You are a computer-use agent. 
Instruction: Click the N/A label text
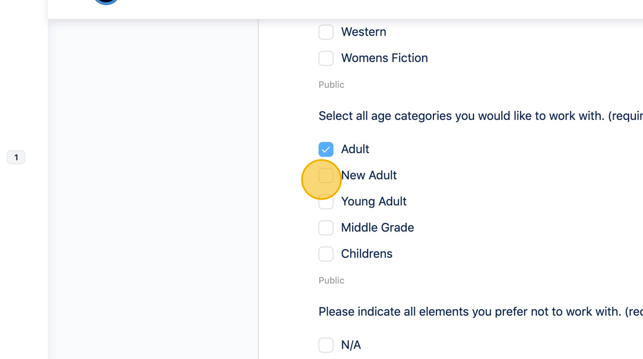pos(351,345)
